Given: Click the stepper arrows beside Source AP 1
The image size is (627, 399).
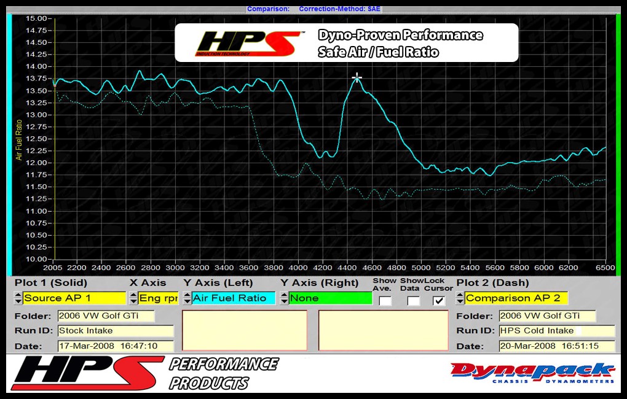Looking at the screenshot, I should [18, 298].
